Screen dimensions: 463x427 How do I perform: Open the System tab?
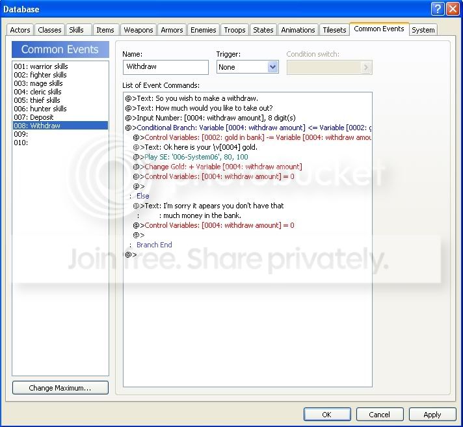coord(423,30)
